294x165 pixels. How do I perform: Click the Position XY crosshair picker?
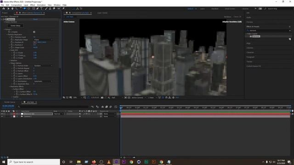point(35,43)
